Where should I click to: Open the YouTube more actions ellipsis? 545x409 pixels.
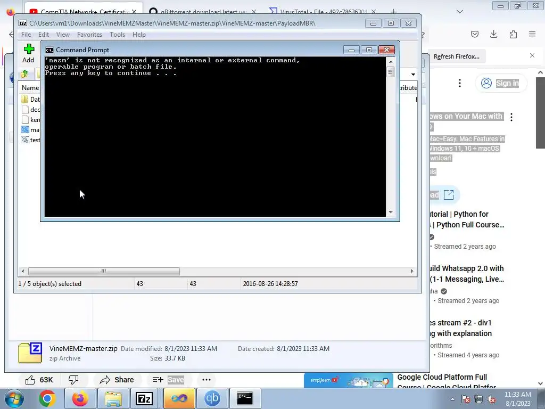[207, 380]
